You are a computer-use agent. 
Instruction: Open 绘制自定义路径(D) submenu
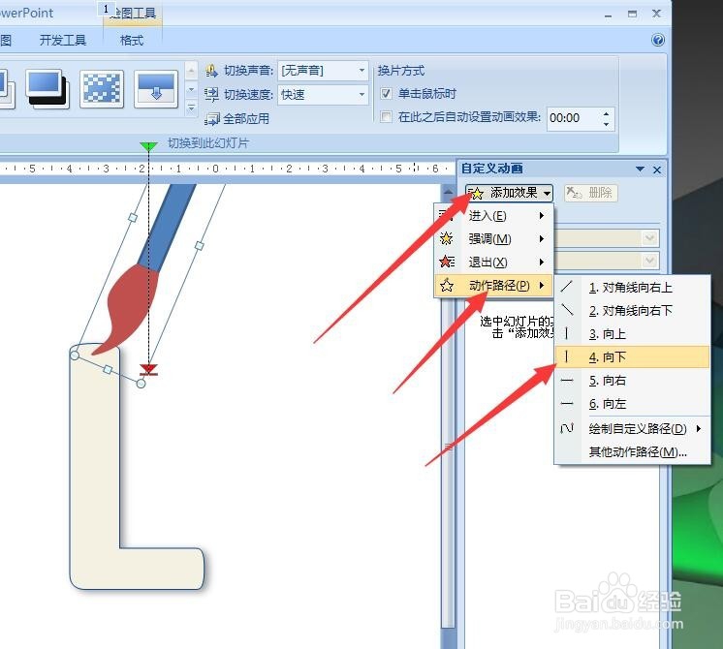(x=632, y=429)
